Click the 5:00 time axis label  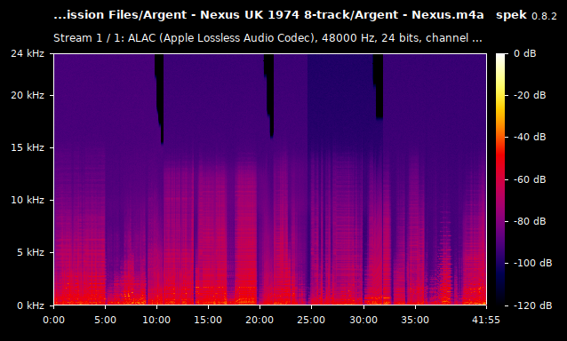[x=105, y=320]
